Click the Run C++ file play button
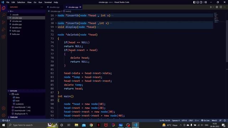 (x=211, y=7)
